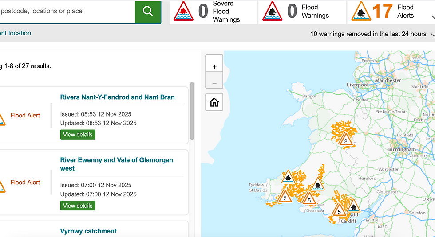The width and height of the screenshot is (435, 237).
Task: Expand the Flood Alerts counter chevron
Action: [432, 18]
